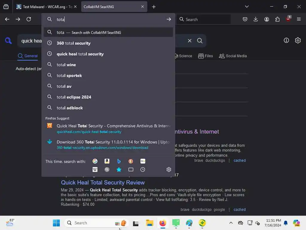Open SearXNG About info icon

coord(286,40)
